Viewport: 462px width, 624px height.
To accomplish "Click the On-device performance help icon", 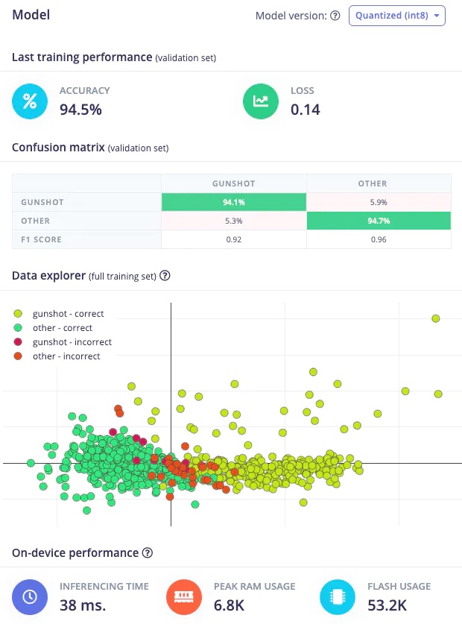I will click(148, 552).
